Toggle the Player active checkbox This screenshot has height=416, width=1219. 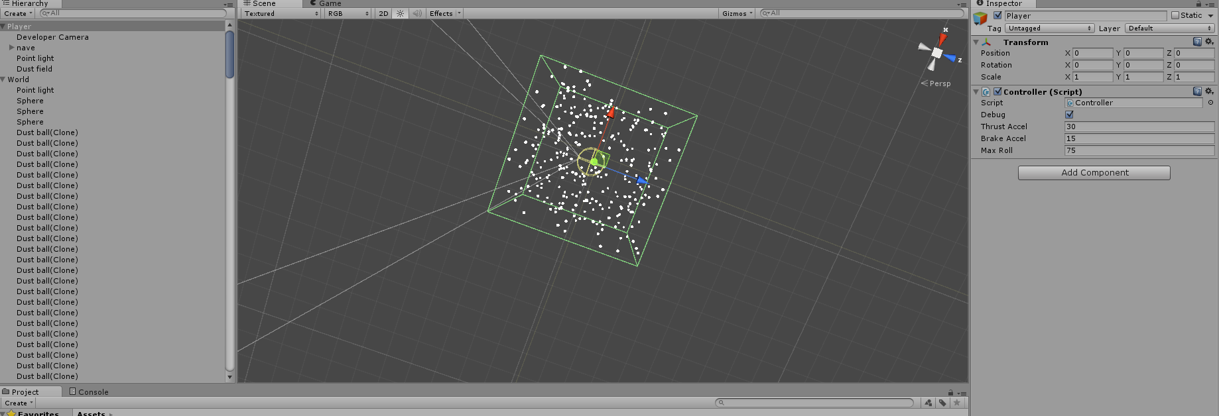click(997, 15)
